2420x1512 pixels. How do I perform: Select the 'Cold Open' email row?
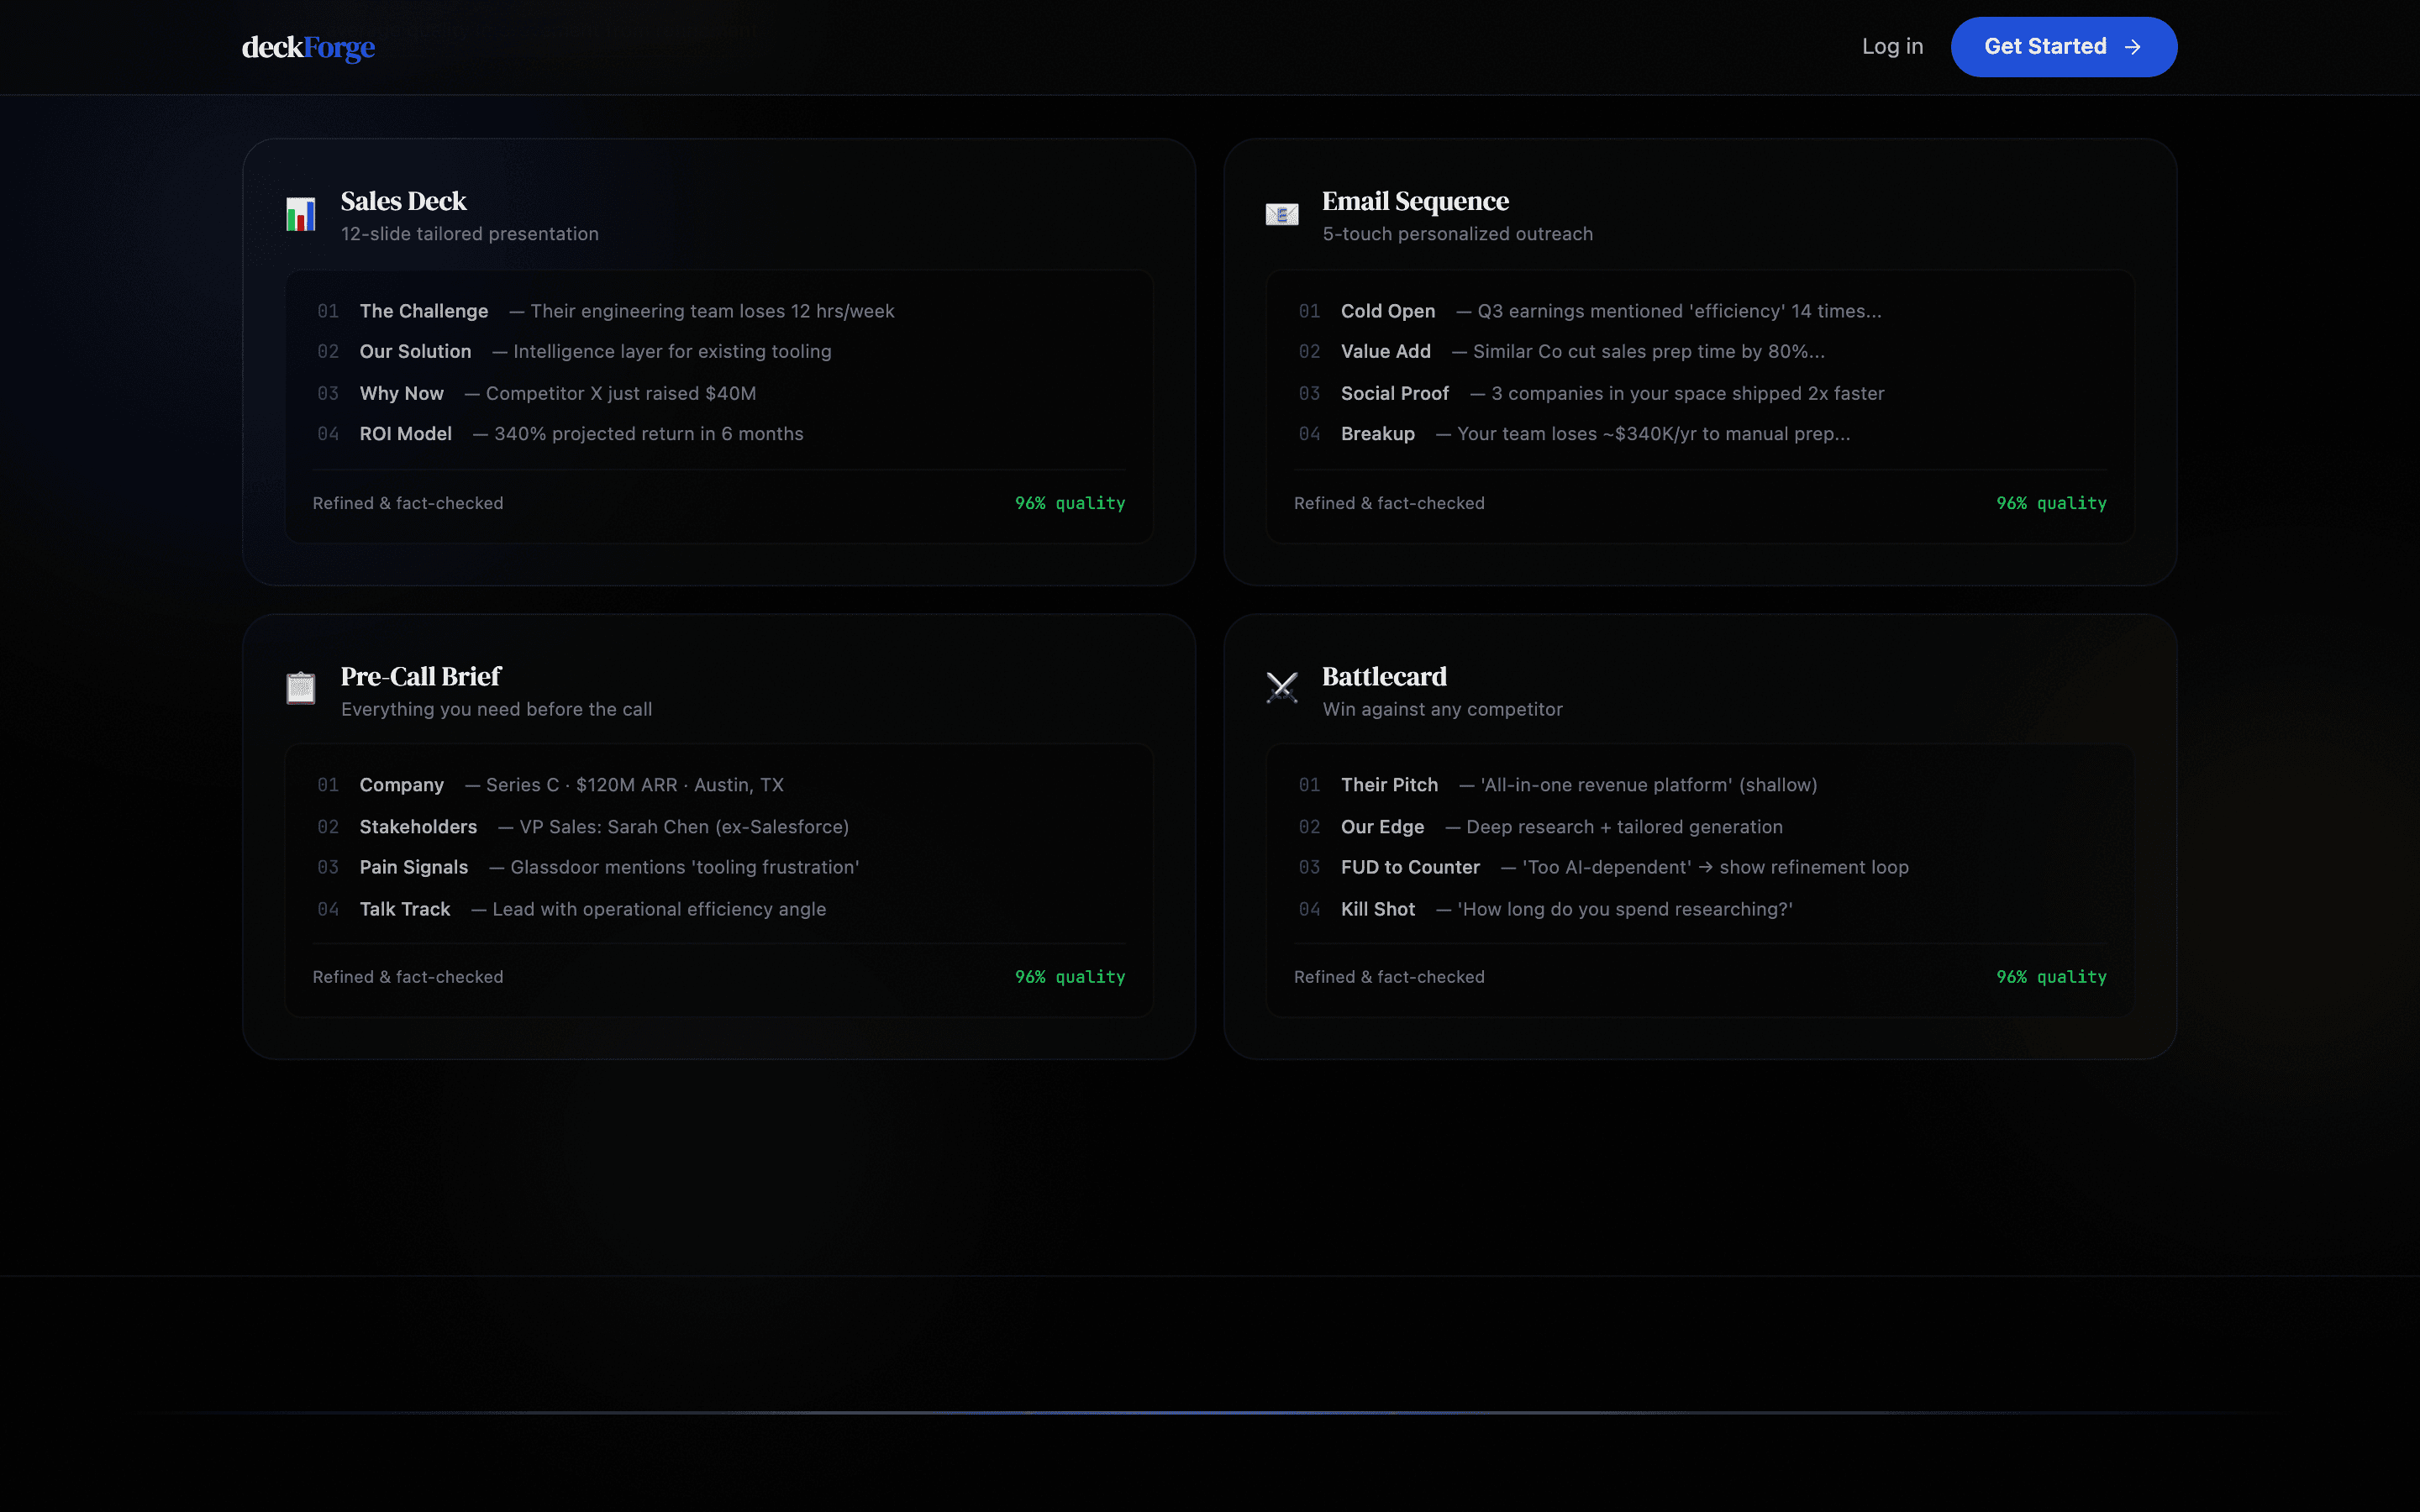point(1700,311)
